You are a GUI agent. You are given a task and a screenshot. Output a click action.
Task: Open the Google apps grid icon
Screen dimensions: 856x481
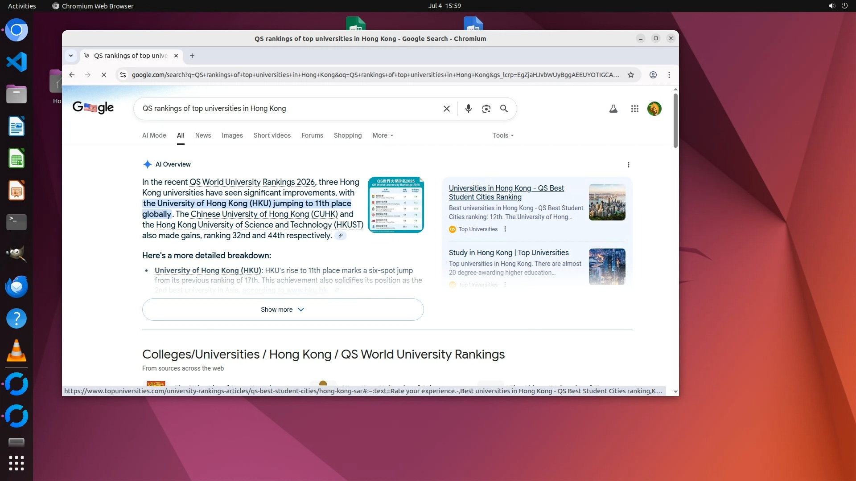[634, 109]
